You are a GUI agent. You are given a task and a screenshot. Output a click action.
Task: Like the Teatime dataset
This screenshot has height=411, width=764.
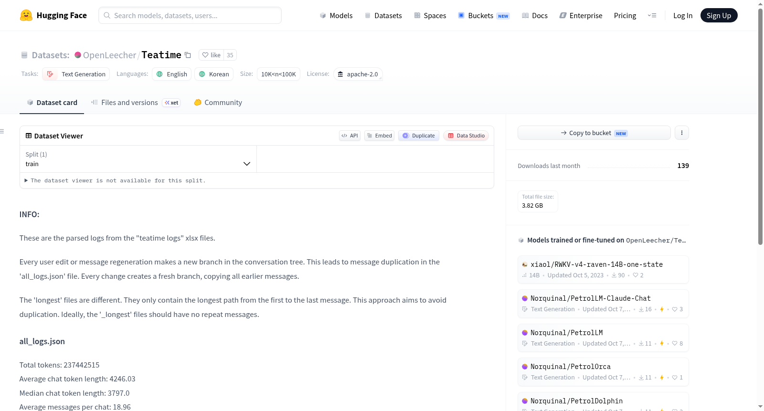[x=211, y=55]
